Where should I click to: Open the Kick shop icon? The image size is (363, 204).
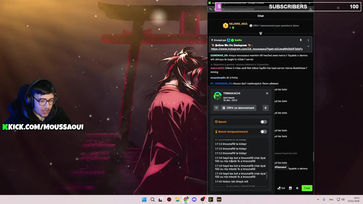tap(290, 188)
